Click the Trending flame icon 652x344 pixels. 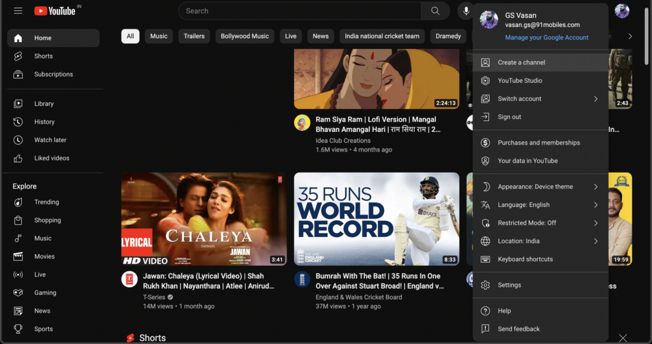18,202
